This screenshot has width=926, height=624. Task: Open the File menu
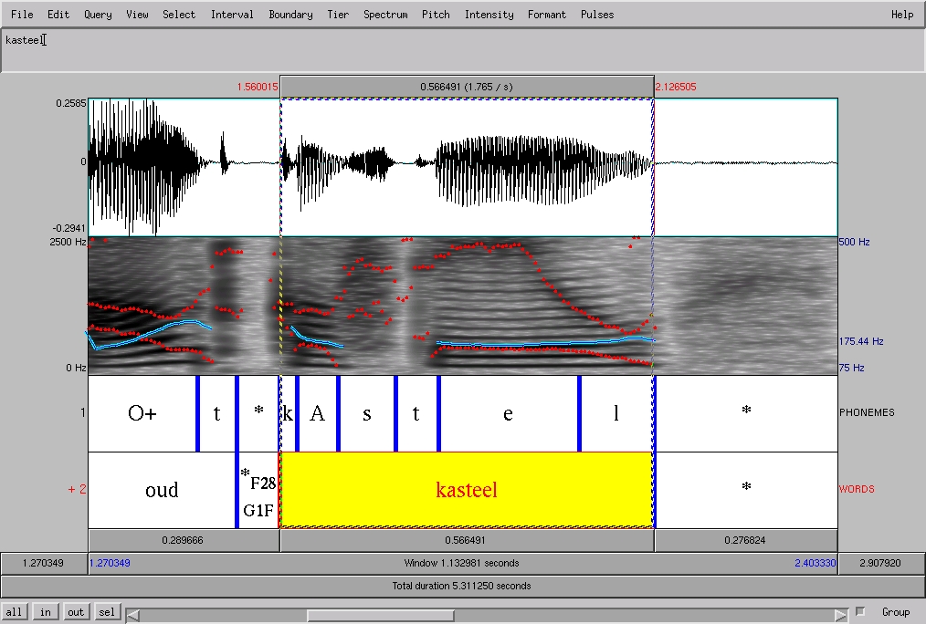pos(23,15)
